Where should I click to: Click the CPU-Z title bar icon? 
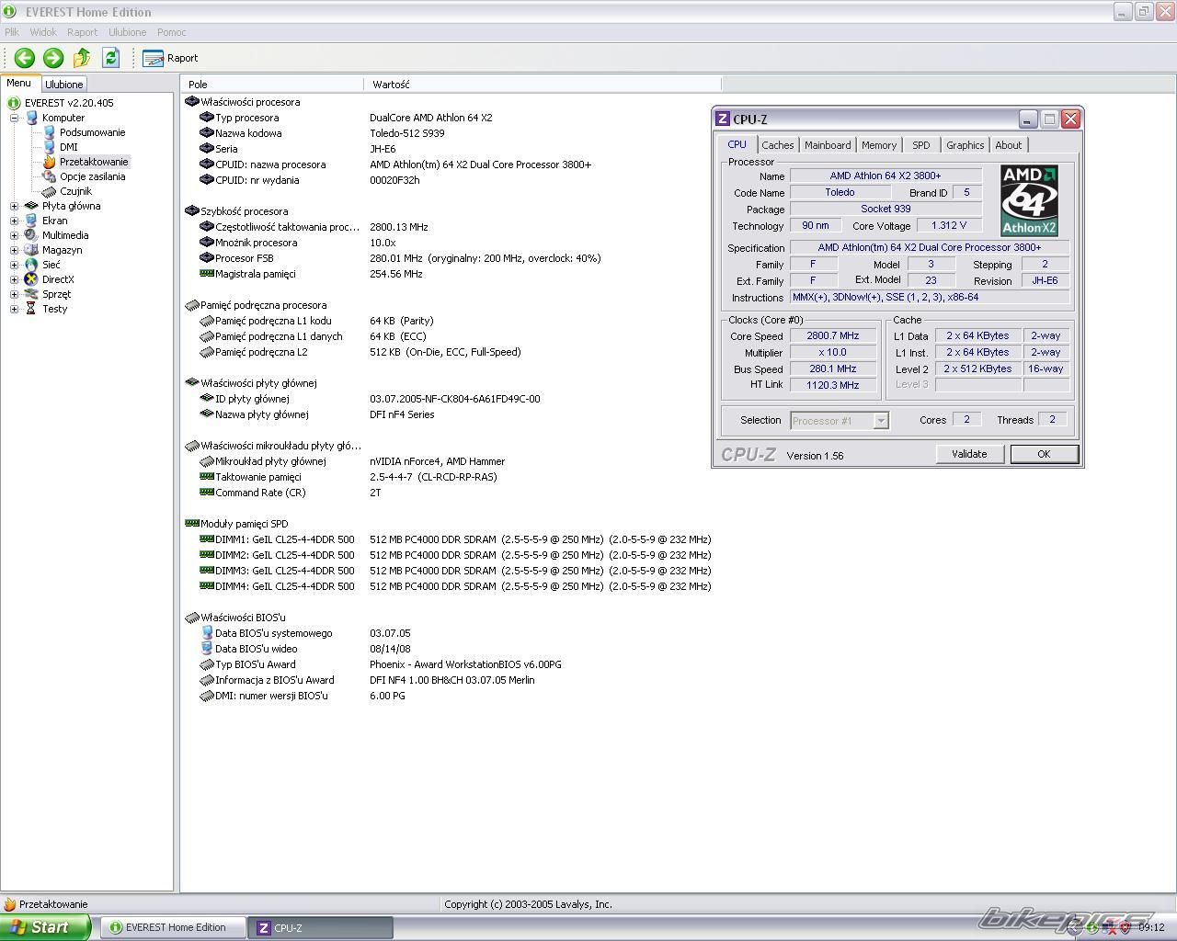[x=723, y=119]
